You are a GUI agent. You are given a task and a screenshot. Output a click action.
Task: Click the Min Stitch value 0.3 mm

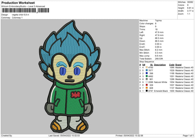(159, 53)
